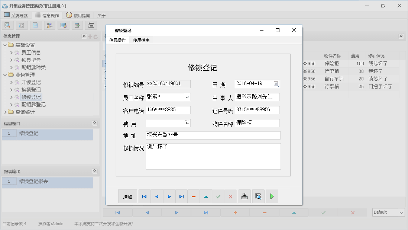408x230 pixels.
Task: Cancel edits with the red X icon
Action: pos(230,196)
